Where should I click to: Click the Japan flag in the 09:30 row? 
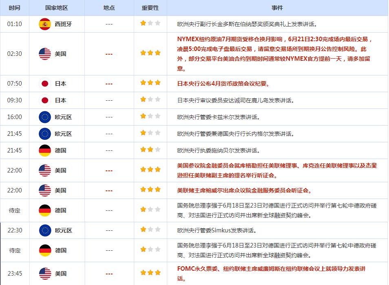pos(45,100)
